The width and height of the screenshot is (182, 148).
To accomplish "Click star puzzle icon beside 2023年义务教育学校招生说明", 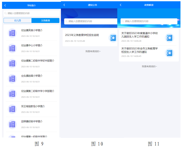I will 113,38.
